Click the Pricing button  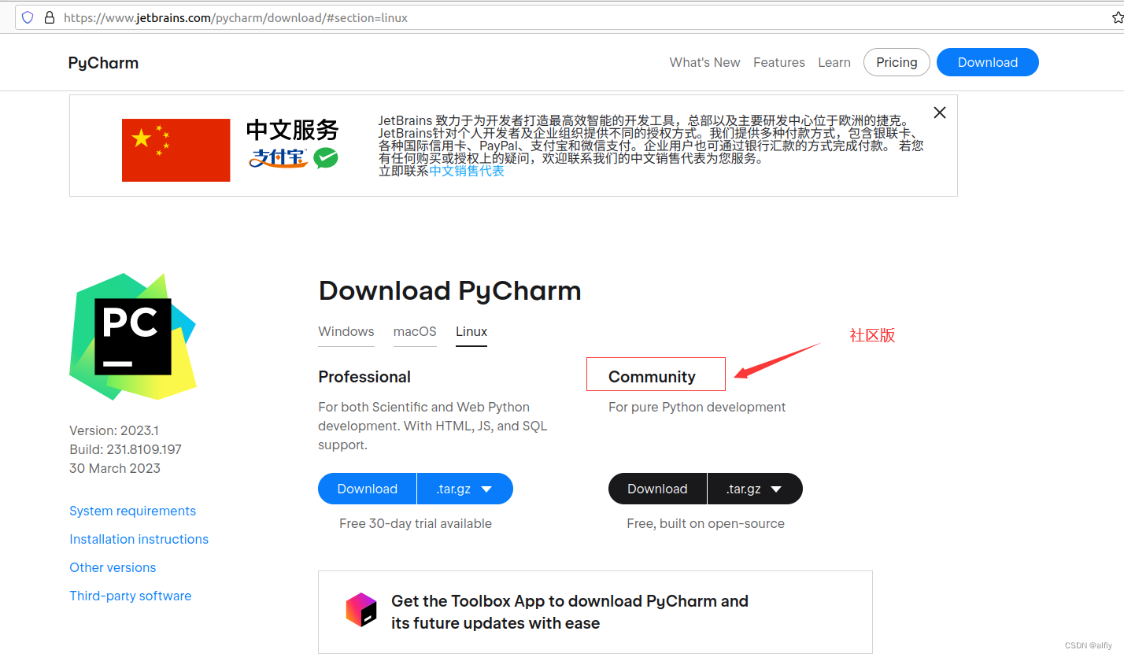tap(897, 62)
